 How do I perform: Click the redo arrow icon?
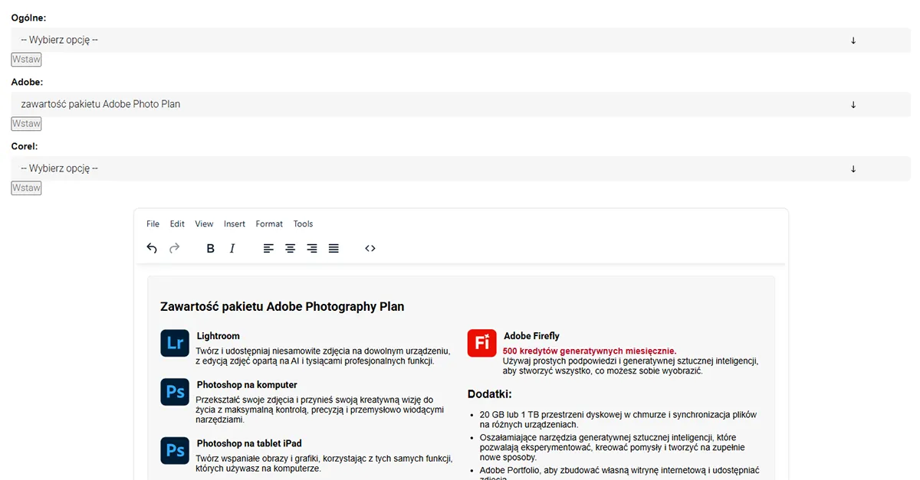[174, 248]
